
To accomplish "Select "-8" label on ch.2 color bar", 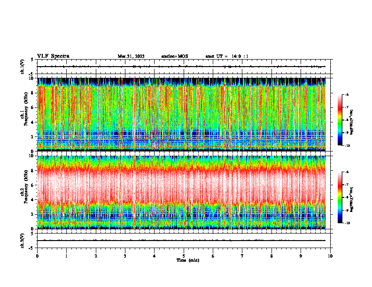I will click(x=347, y=197).
